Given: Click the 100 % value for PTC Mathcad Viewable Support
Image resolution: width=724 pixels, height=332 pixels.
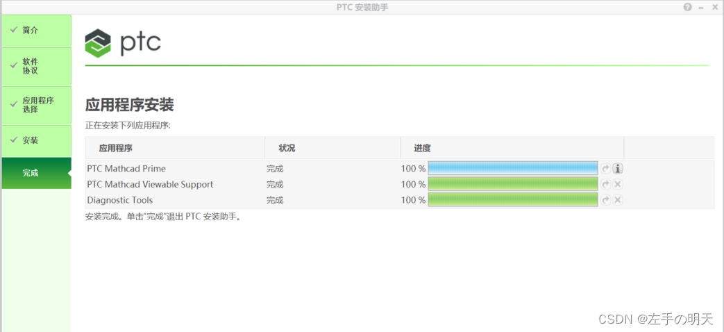Looking at the screenshot, I should (413, 184).
